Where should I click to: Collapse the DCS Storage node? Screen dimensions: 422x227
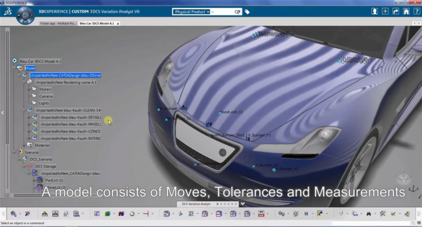(24, 166)
